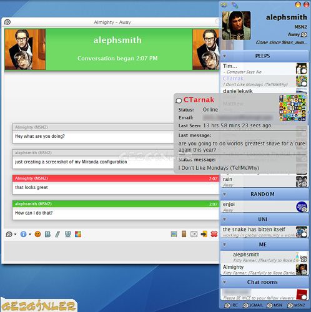311x312 pixels.
Task: Click the 'Conversation began 2:07 PM' banner text
Action: point(117,58)
